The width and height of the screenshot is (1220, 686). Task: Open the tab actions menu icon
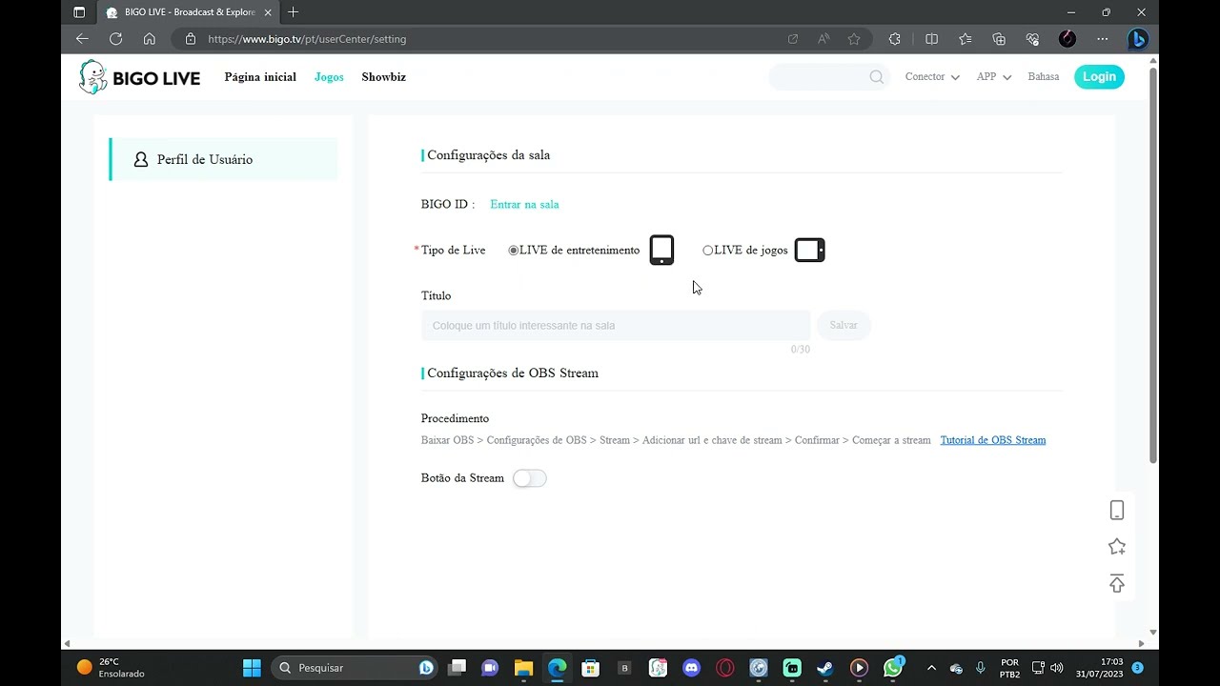tap(79, 12)
